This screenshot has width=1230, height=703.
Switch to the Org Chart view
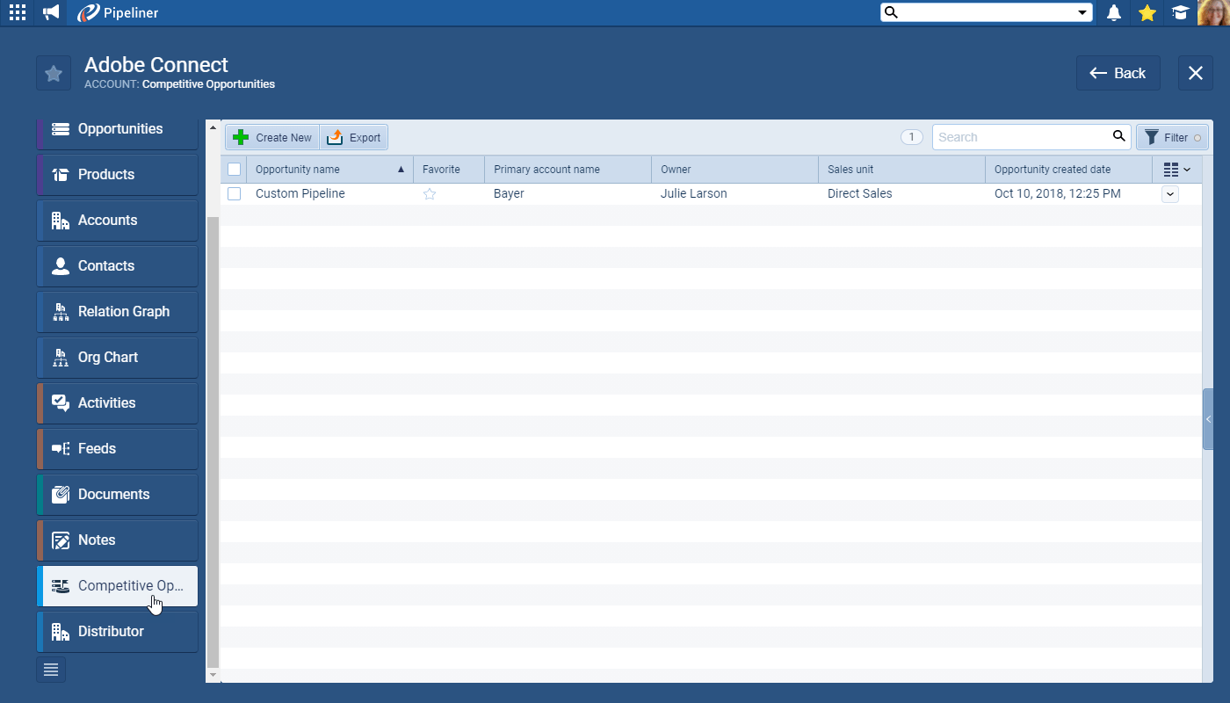tap(107, 357)
